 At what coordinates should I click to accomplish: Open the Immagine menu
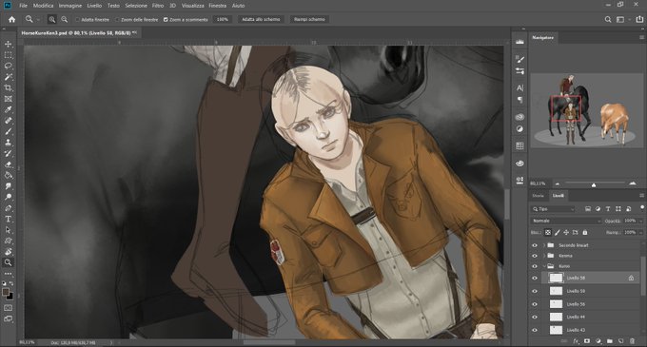coord(70,6)
